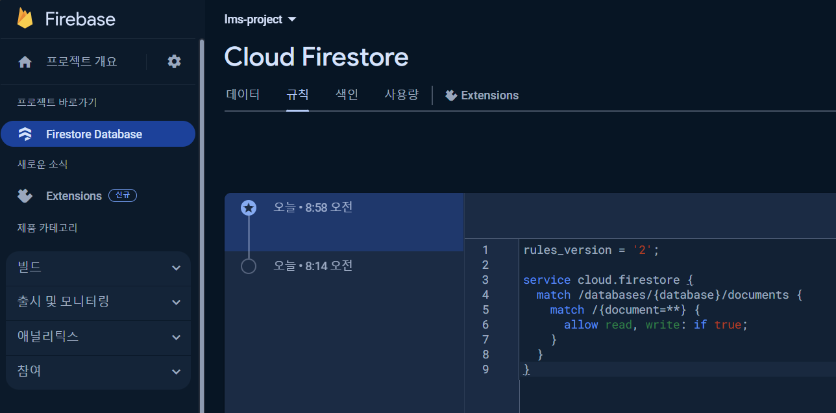Select the Firestore Database sidebar icon
The height and width of the screenshot is (413, 836).
tap(25, 134)
